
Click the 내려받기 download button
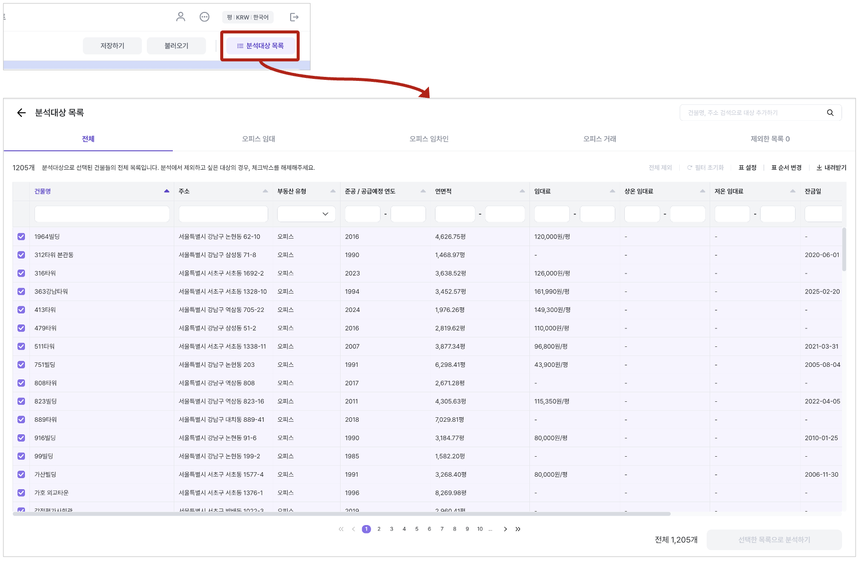point(831,168)
